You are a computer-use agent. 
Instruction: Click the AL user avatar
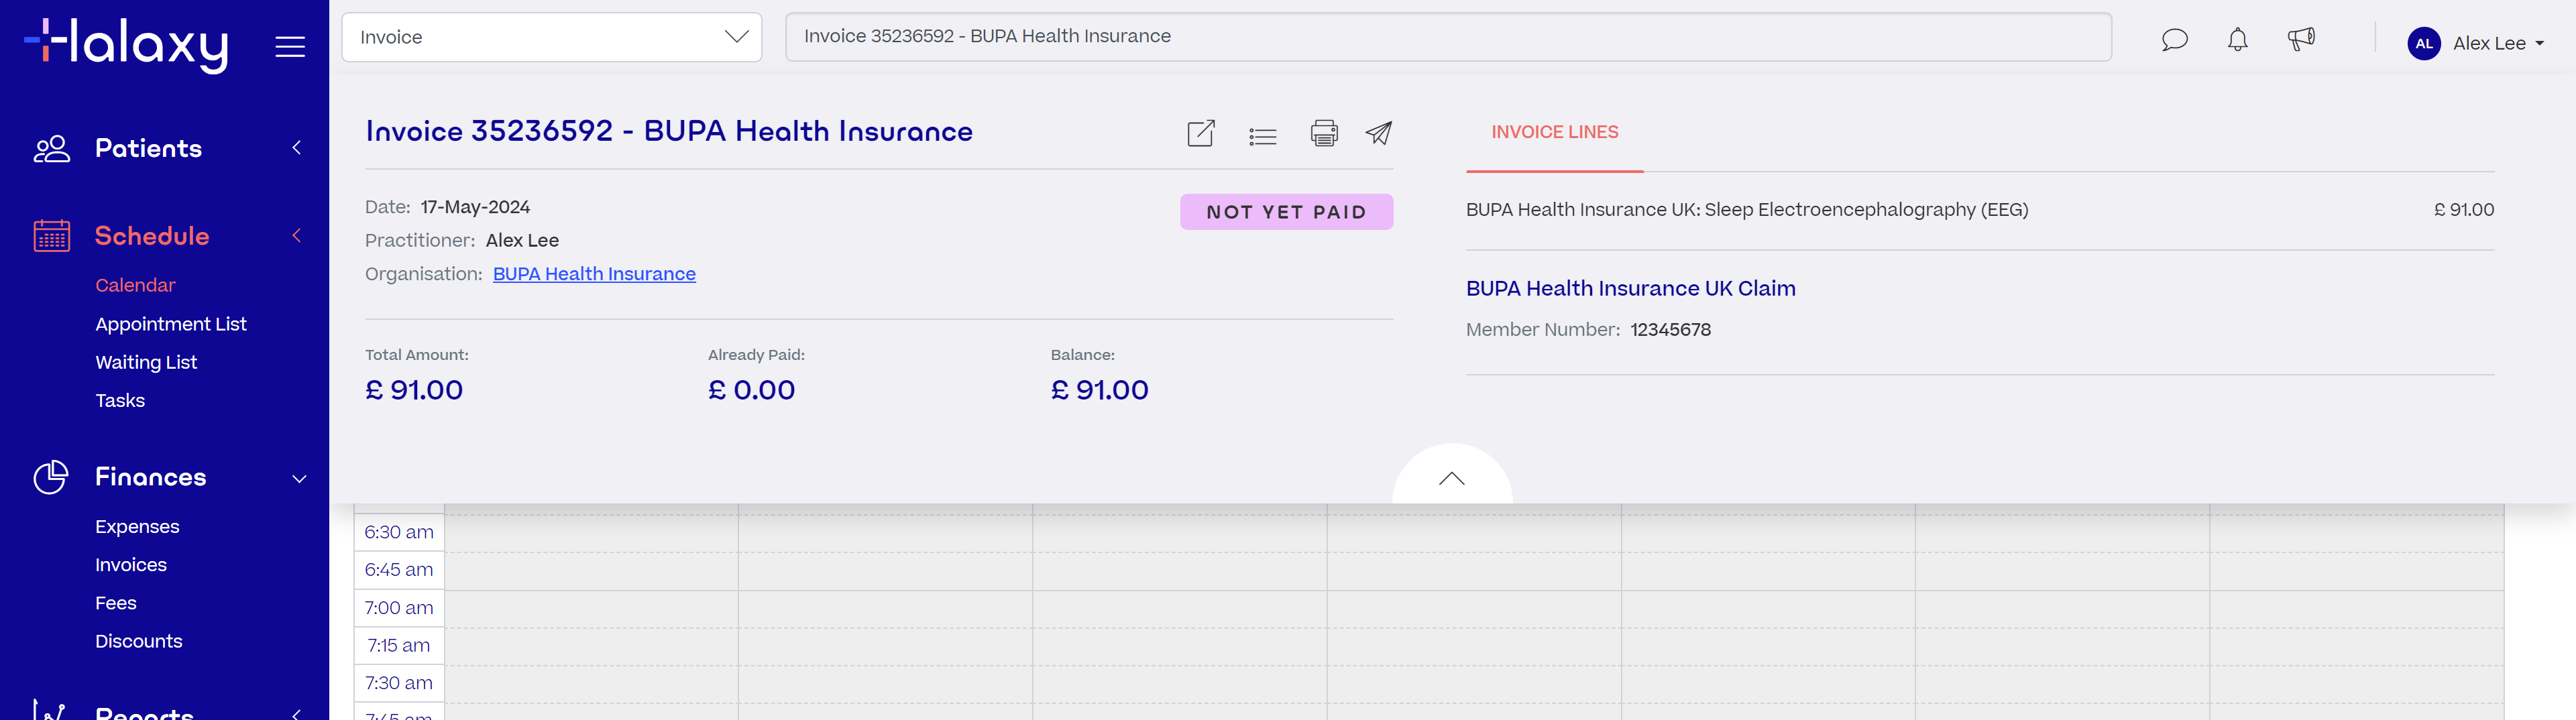pos(2424,43)
